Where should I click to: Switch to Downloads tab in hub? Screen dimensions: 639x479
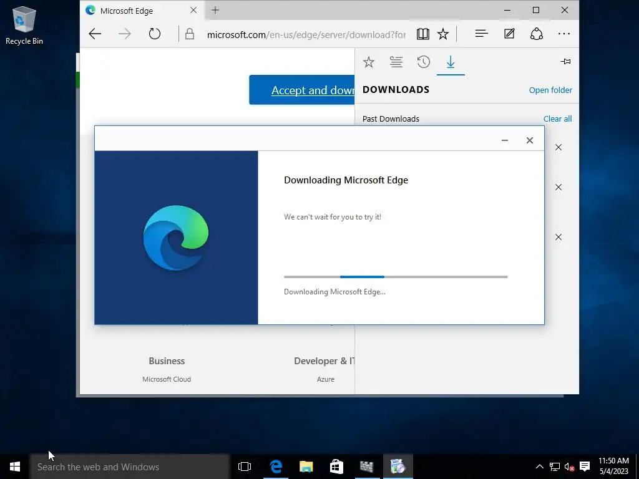coord(451,62)
